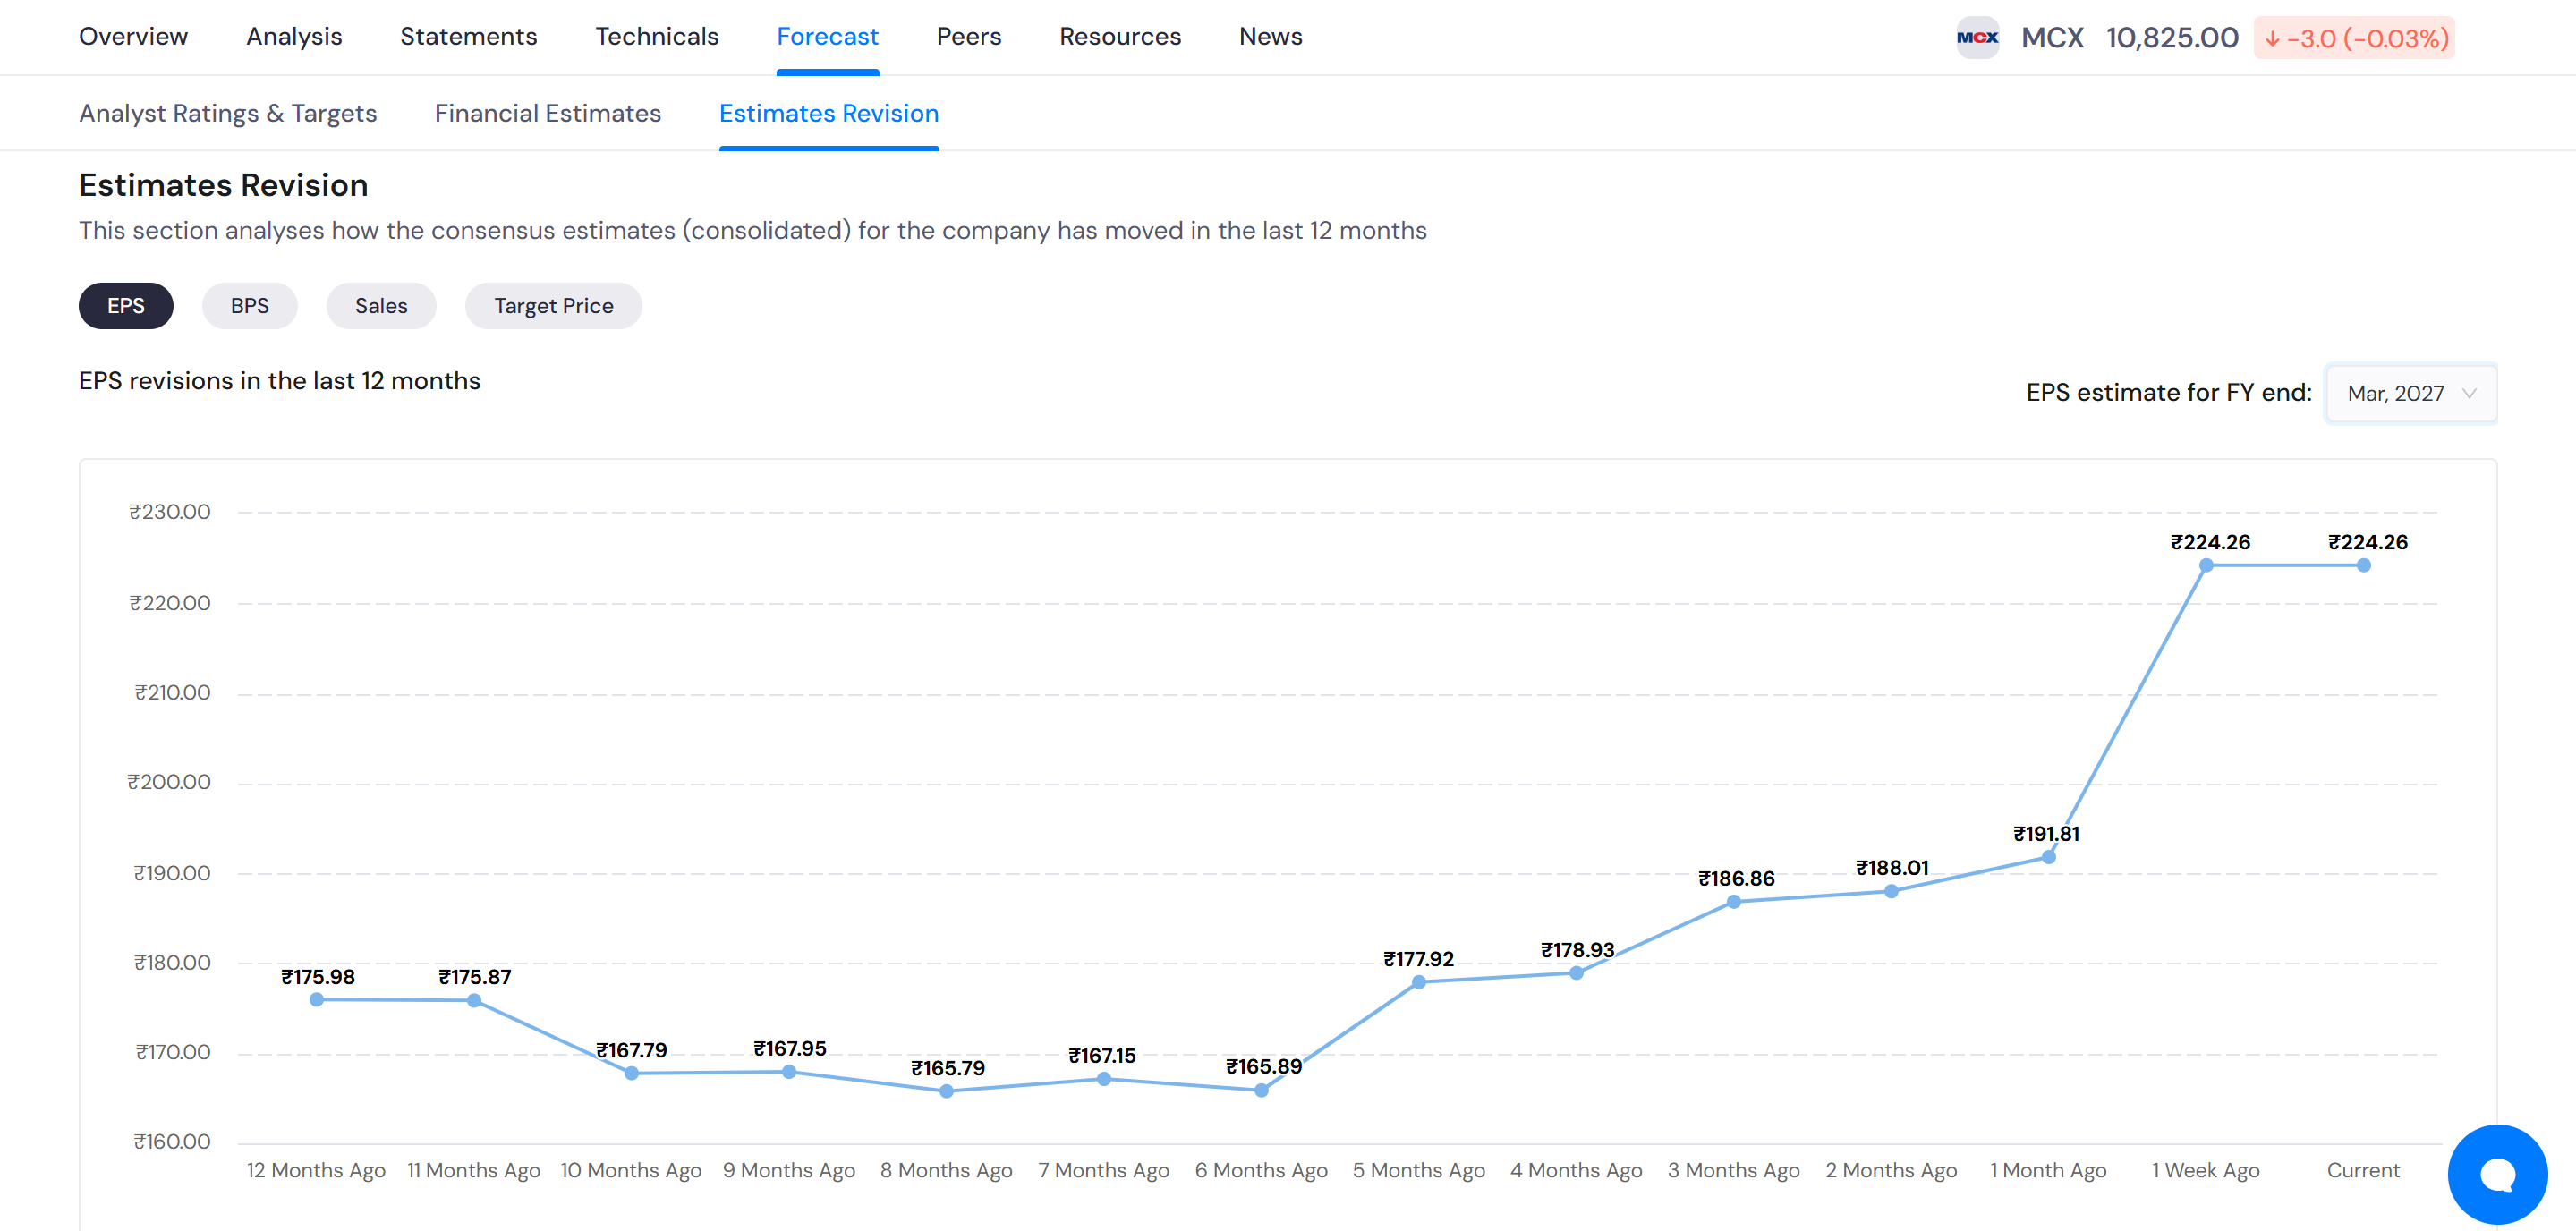Select the EPS metric pill

tap(126, 306)
